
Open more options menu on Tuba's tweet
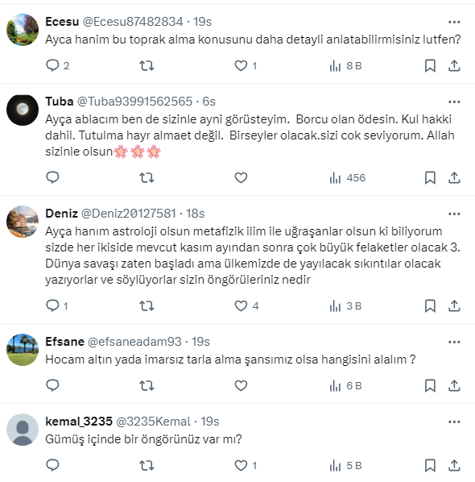coord(454,102)
